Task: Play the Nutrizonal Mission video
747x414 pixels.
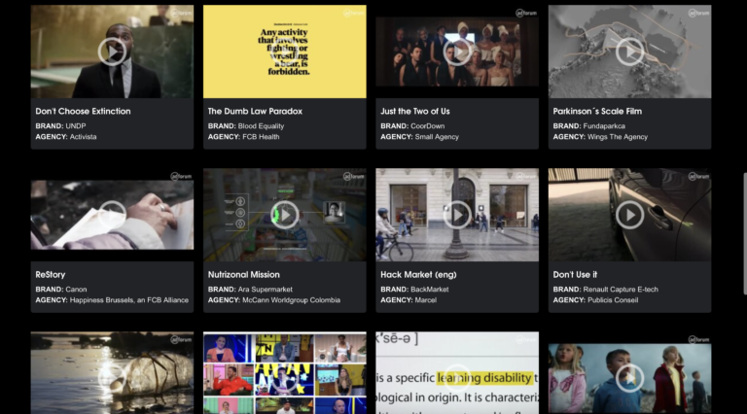Action: coord(284,215)
